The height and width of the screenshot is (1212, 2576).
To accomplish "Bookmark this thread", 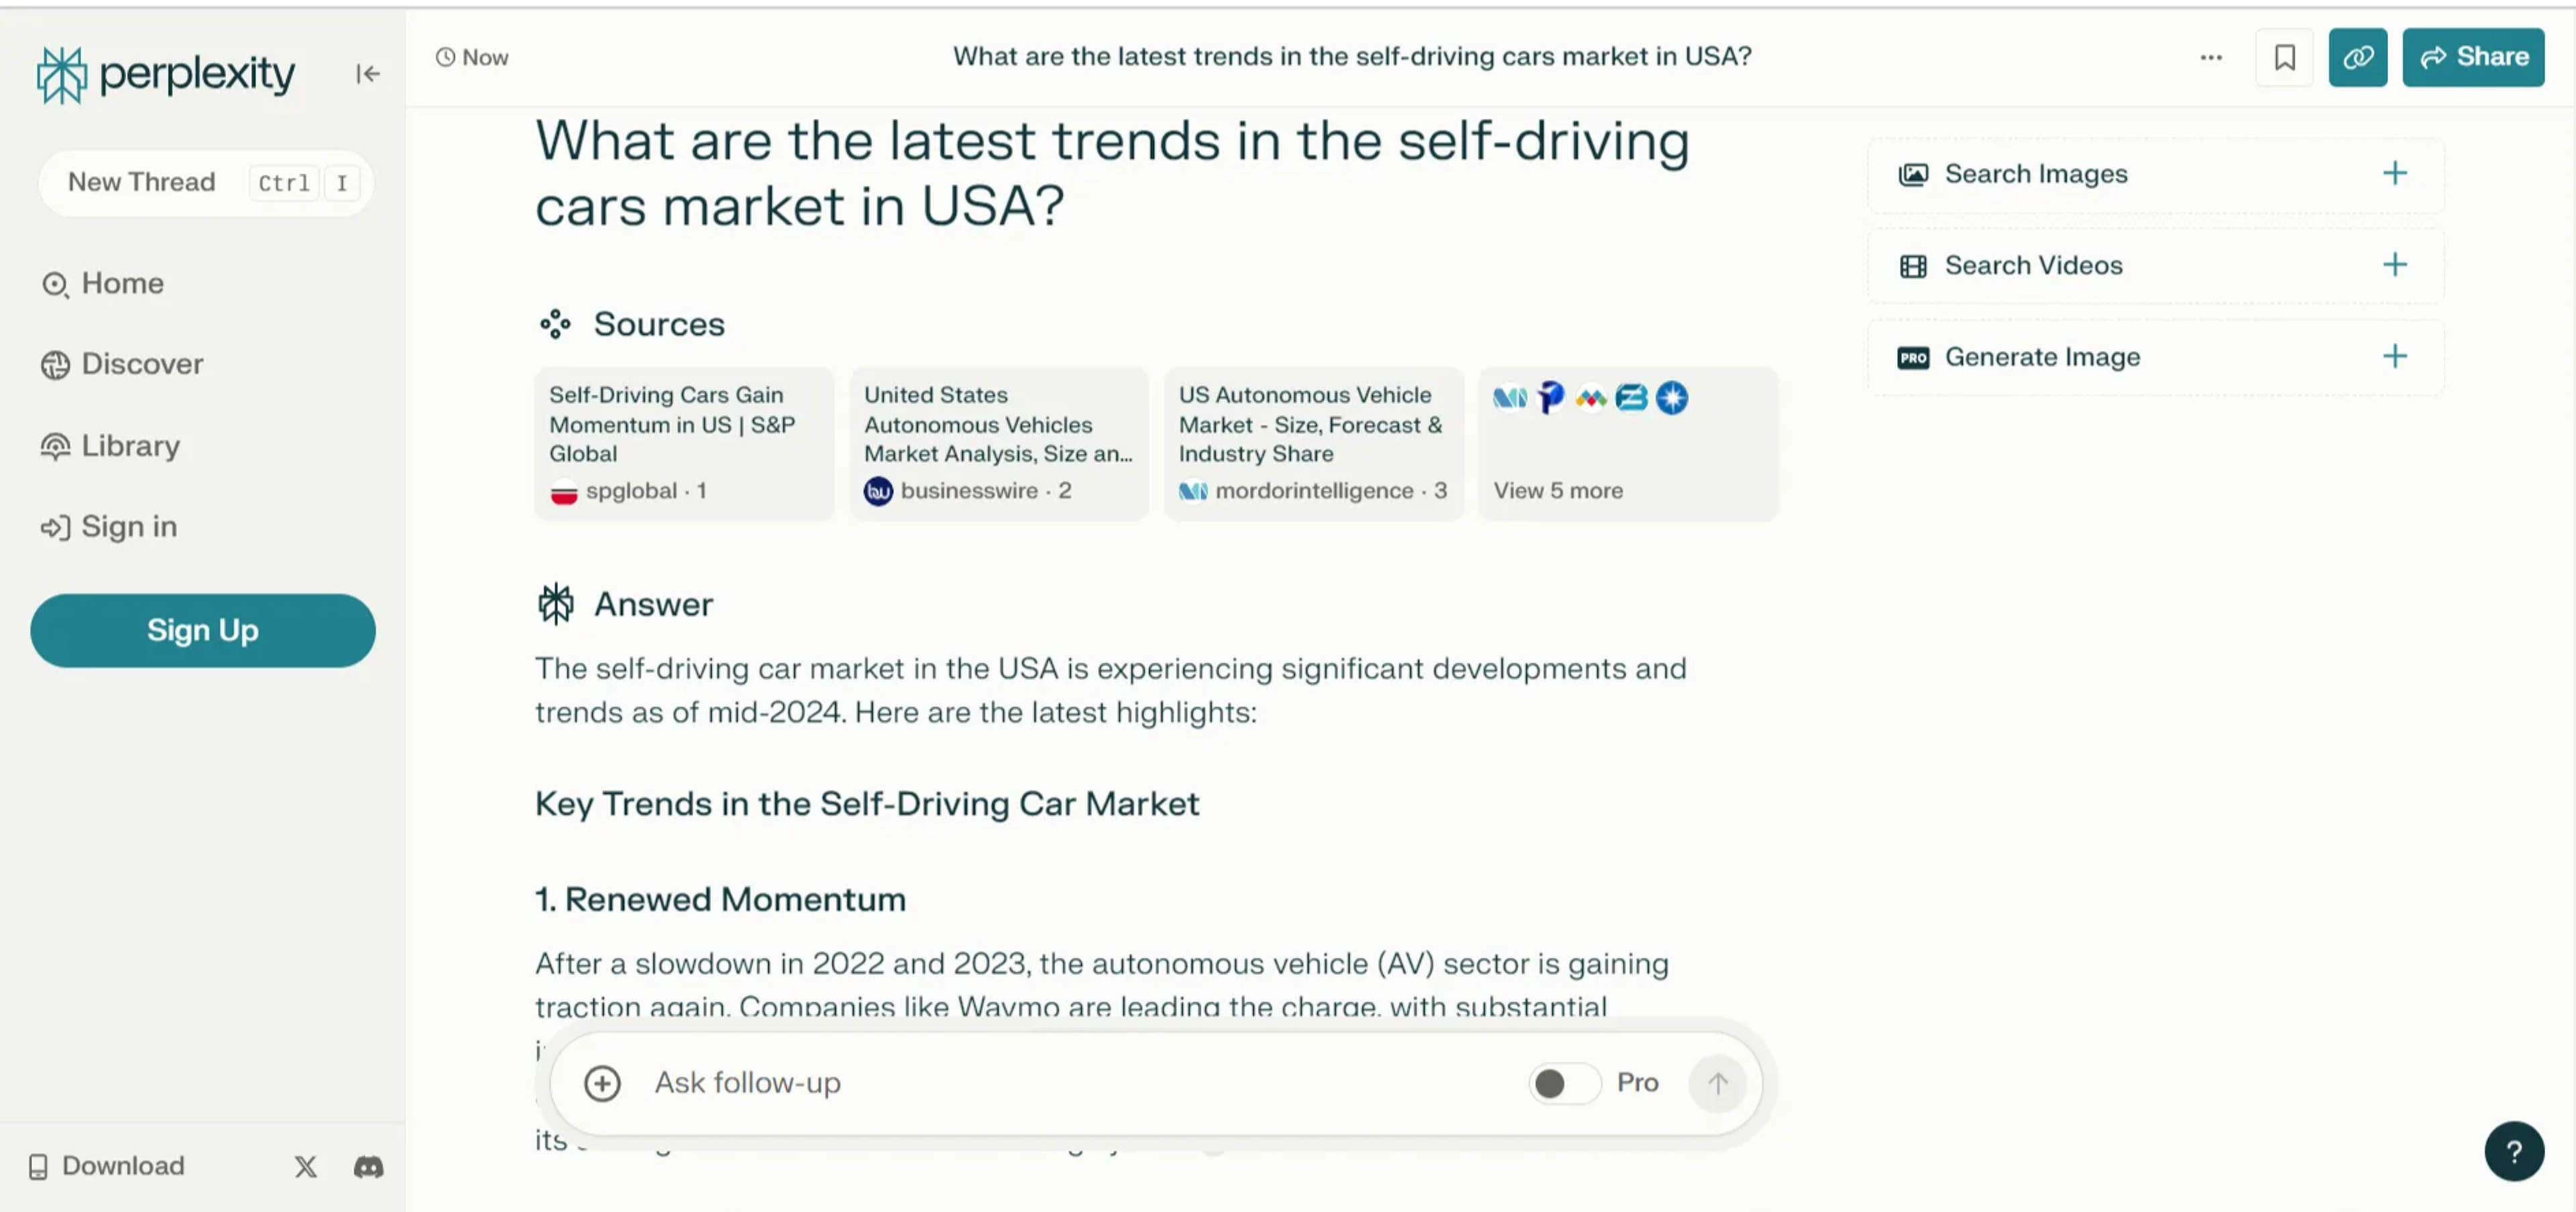I will (x=2284, y=57).
